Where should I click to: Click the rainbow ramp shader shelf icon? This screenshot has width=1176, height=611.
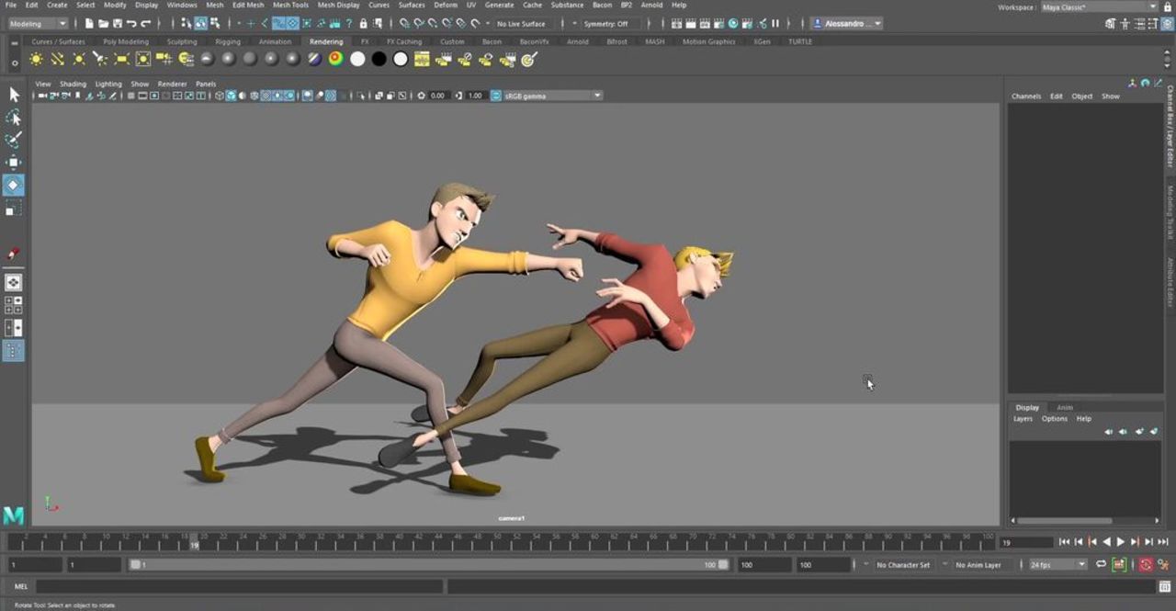(x=335, y=59)
